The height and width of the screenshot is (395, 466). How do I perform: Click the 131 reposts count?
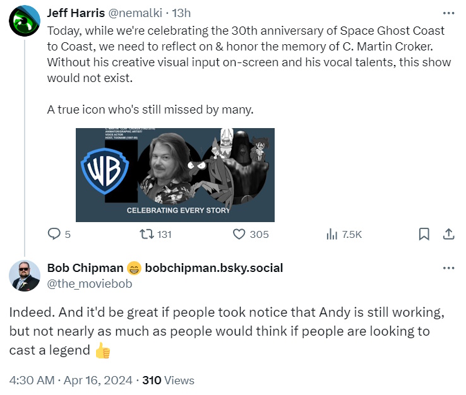[164, 234]
